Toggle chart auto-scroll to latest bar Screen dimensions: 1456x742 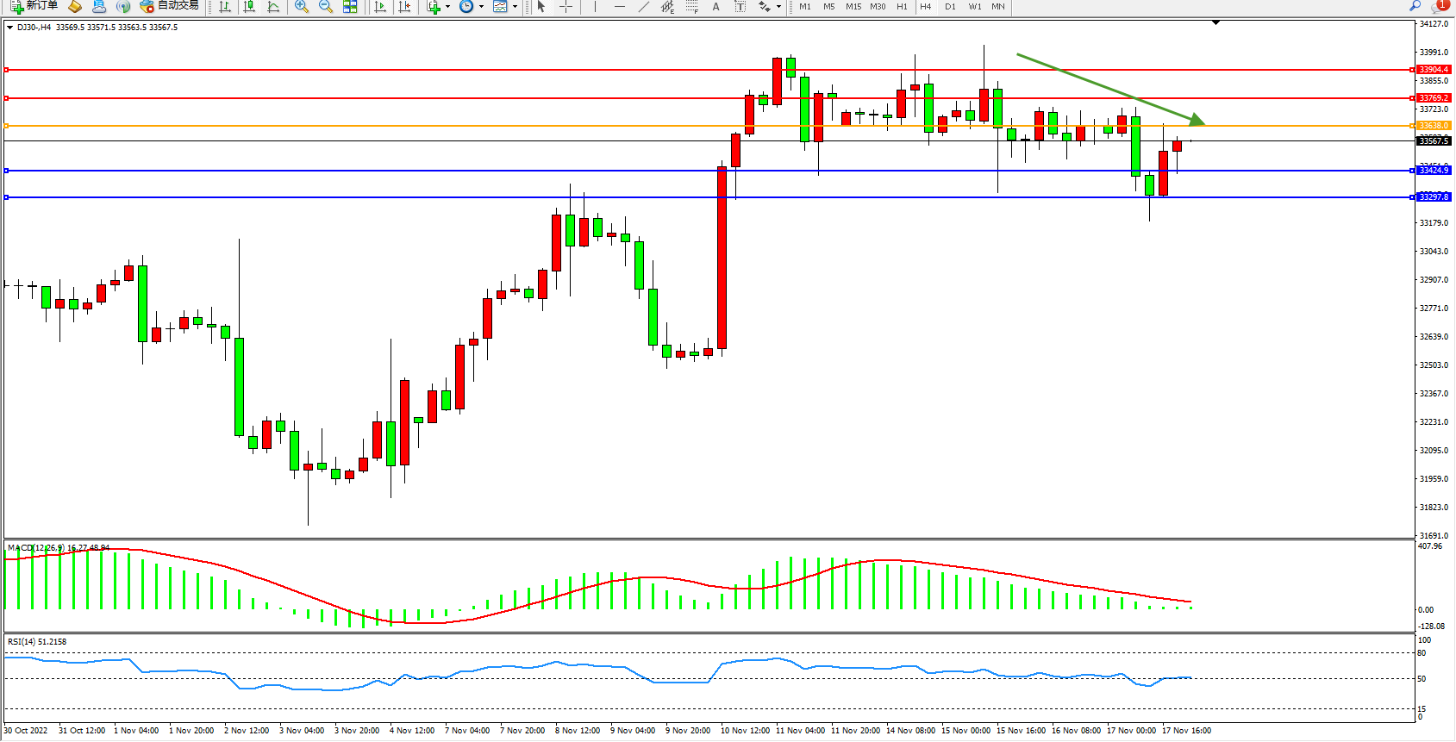pos(380,7)
